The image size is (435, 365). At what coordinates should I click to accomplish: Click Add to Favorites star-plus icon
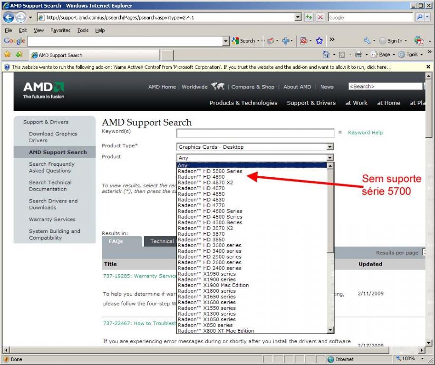coord(19,54)
